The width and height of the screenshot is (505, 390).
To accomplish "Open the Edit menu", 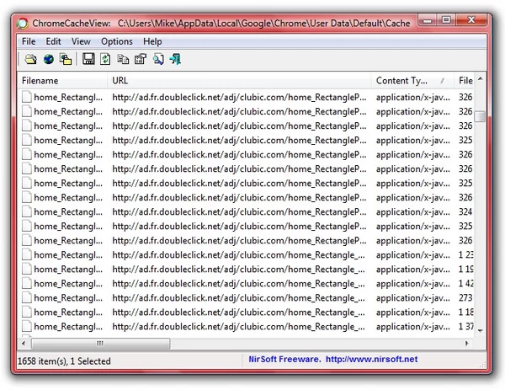I will [x=54, y=41].
